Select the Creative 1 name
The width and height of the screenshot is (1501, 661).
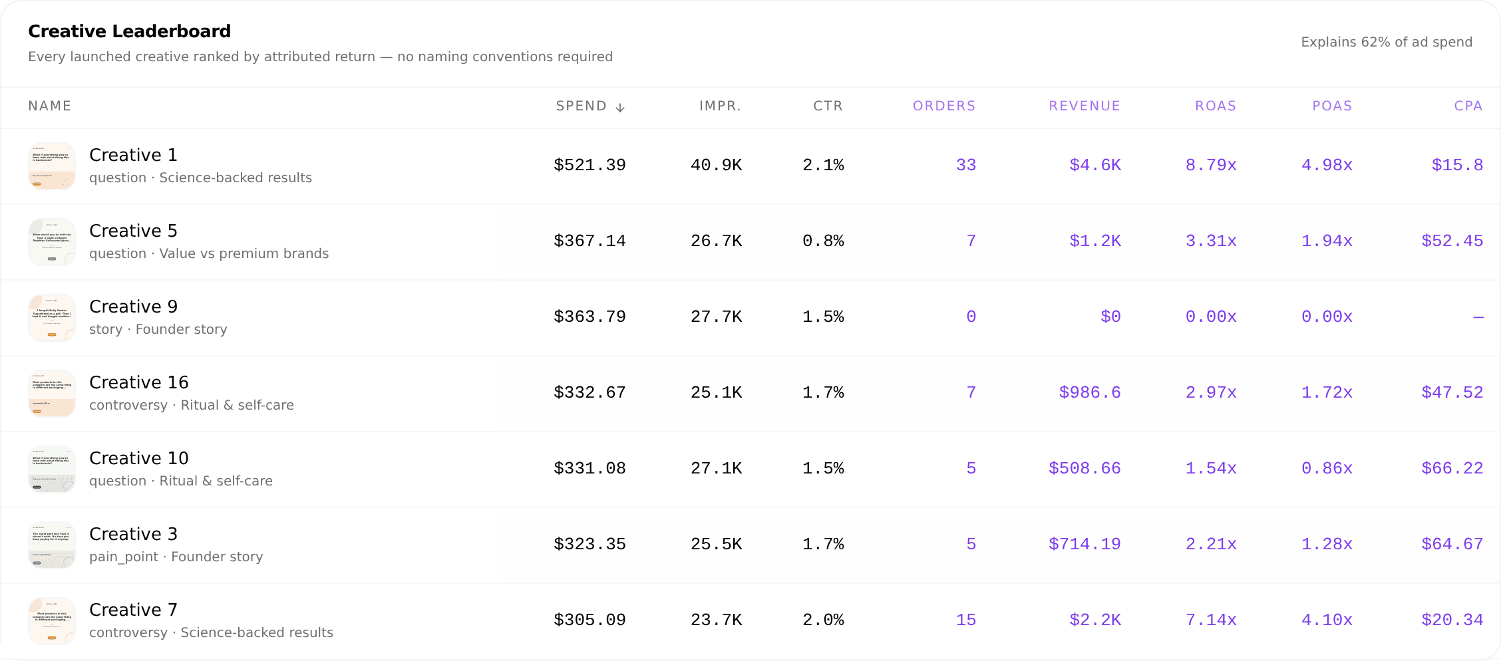coord(133,155)
